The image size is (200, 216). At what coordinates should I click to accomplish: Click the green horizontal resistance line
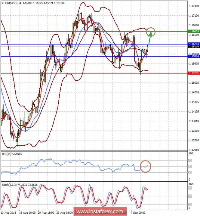point(94,31)
